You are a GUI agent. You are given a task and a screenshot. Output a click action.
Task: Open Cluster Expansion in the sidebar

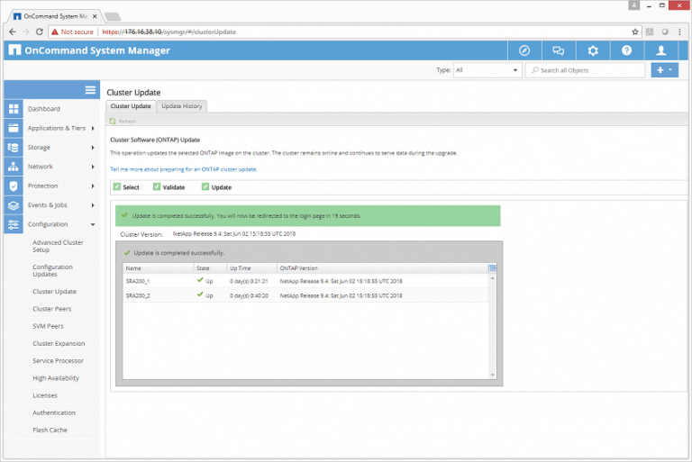(x=59, y=343)
